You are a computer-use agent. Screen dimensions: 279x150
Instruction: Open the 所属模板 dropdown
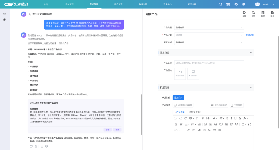[x=209, y=42]
